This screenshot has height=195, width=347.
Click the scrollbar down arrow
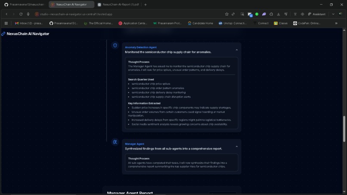point(344,192)
